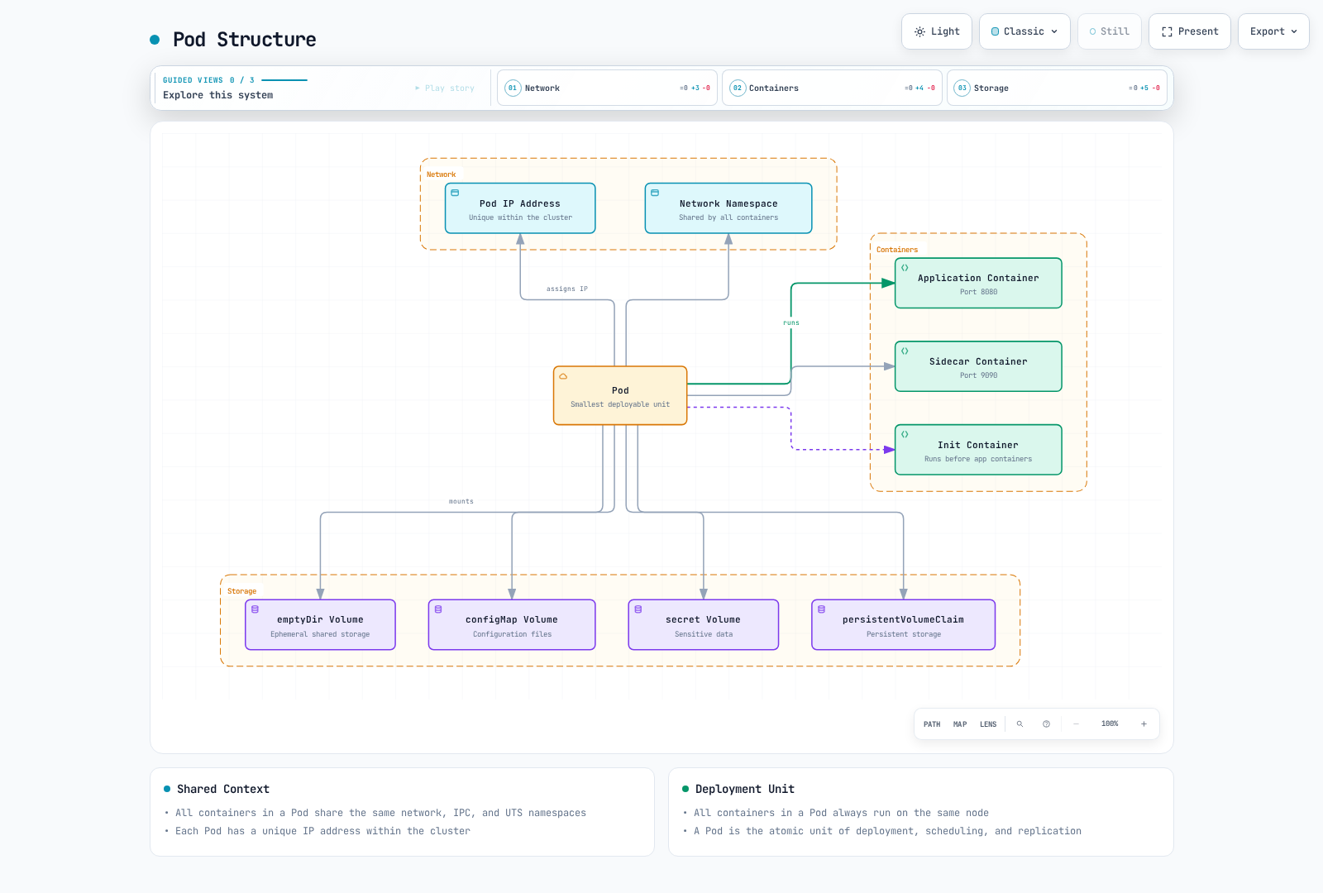
Task: Open the Classic style dropdown
Action: [1024, 31]
